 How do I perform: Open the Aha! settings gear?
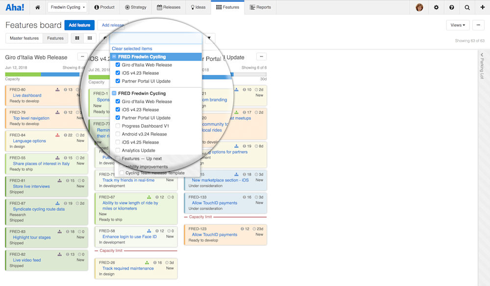coord(436,7)
